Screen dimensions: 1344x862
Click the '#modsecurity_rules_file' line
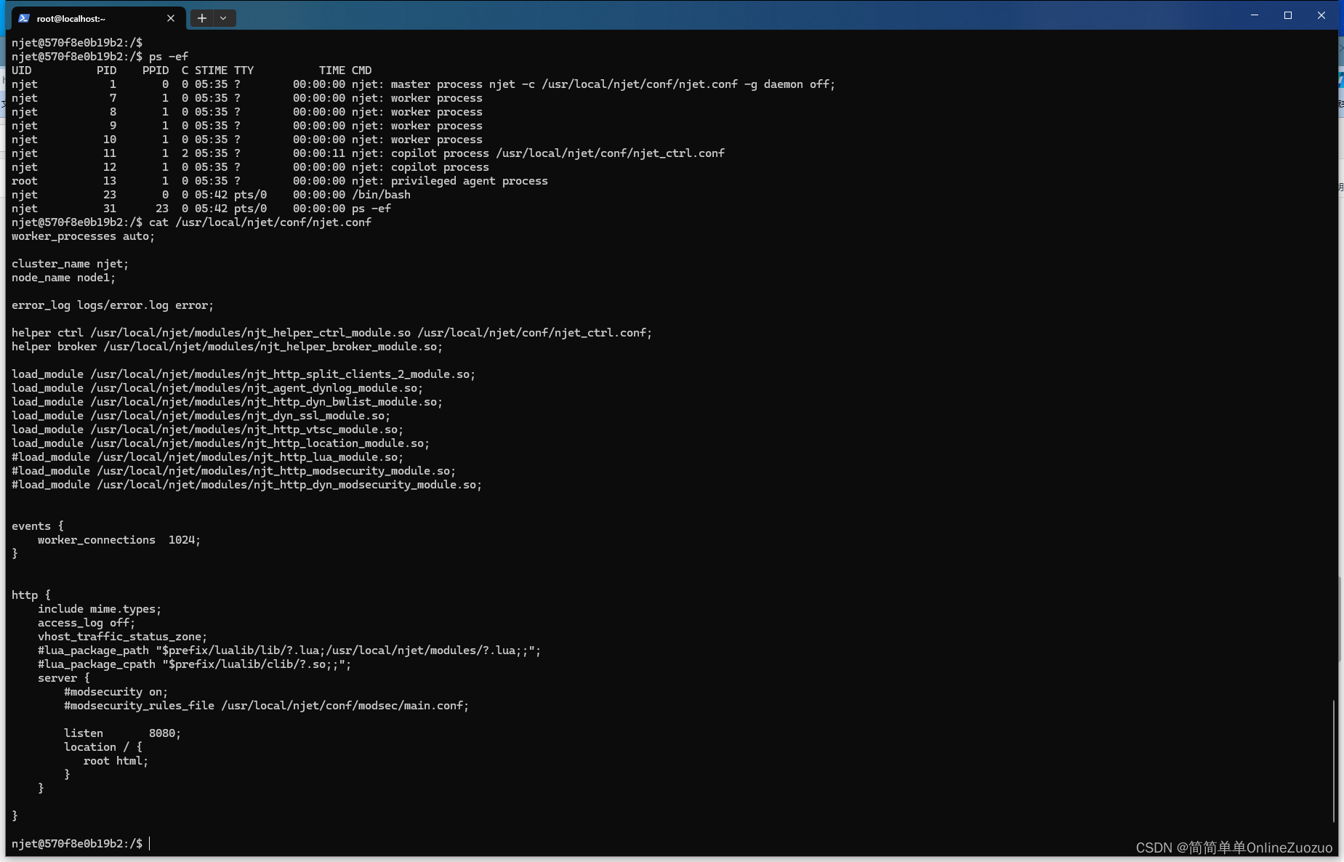[266, 706]
